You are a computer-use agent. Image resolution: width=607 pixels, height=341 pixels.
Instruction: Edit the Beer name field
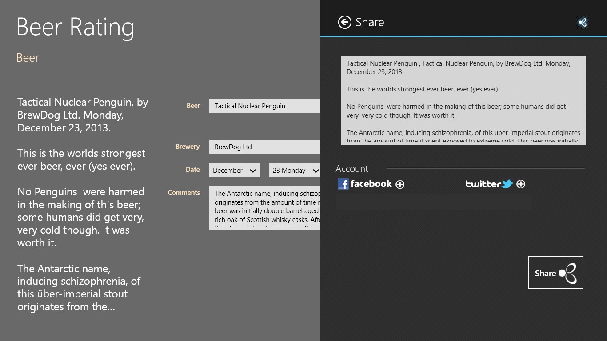(x=264, y=106)
